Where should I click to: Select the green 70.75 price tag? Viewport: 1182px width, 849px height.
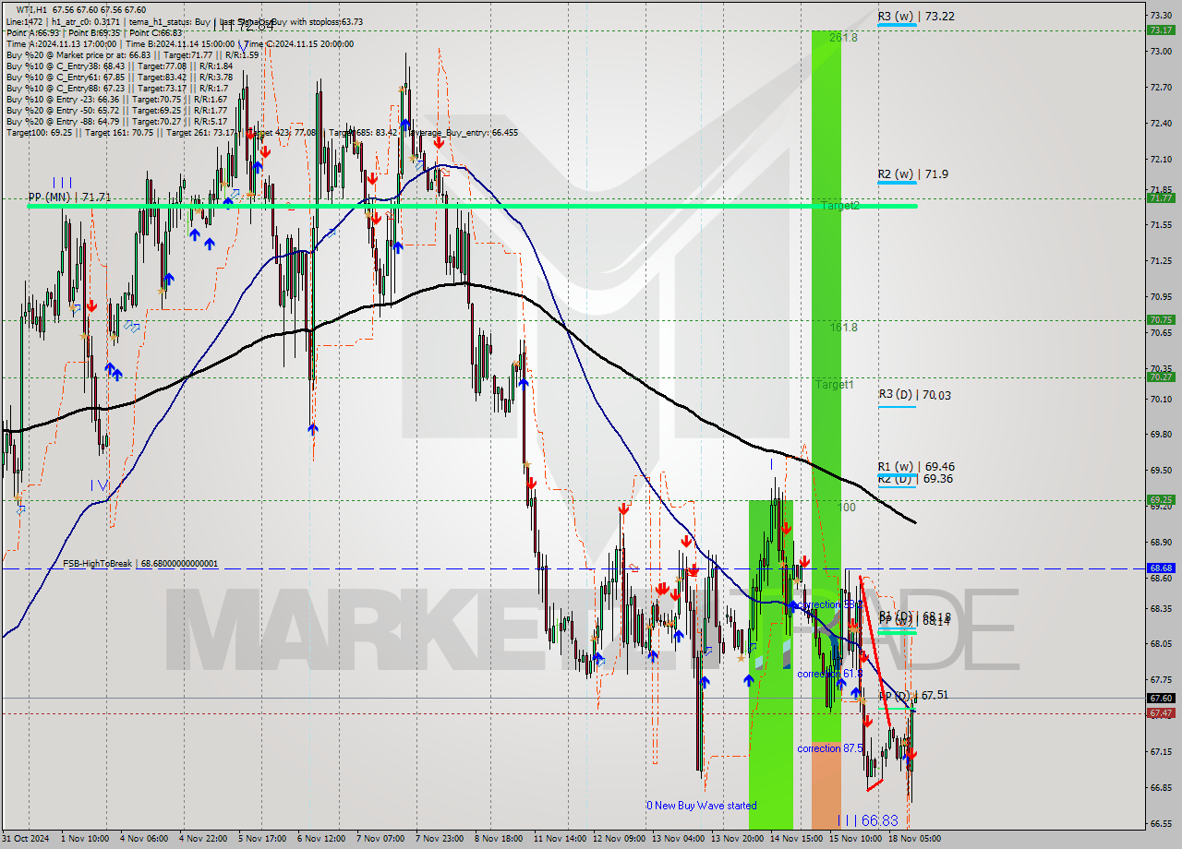pyautogui.click(x=1160, y=319)
